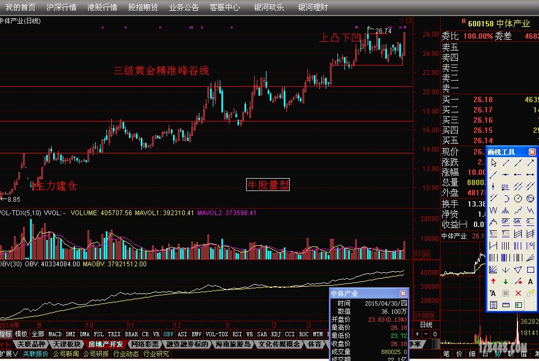539x361 pixels.
Task: Open the 文化传媒概念 sector tab
Action: click(279, 344)
